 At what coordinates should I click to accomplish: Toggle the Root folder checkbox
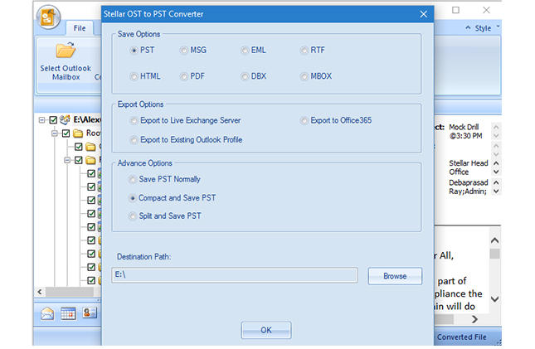66,133
